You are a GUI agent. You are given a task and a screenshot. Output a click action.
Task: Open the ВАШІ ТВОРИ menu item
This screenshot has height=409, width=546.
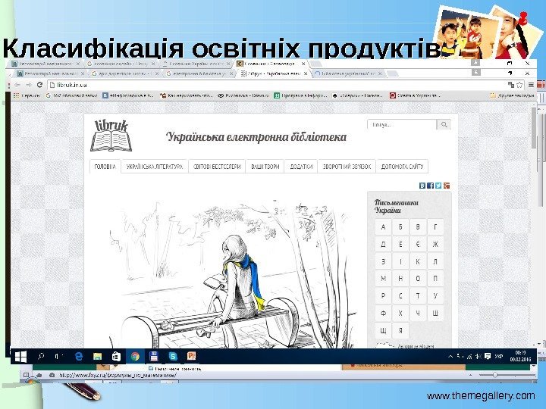click(265, 167)
